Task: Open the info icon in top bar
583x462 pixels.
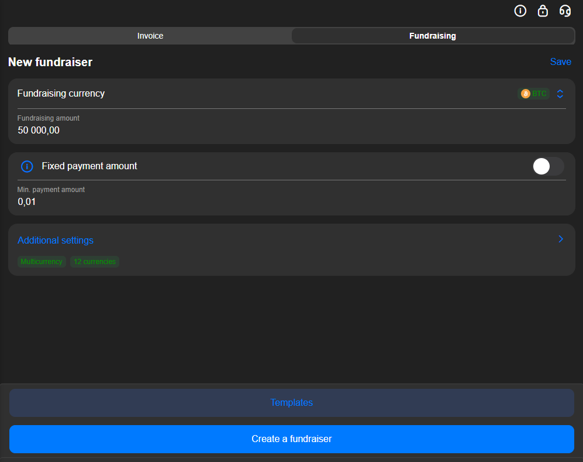Action: tap(520, 11)
